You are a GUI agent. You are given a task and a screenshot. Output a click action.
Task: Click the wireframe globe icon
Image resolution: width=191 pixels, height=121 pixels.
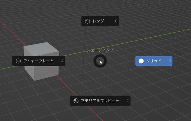point(18,61)
